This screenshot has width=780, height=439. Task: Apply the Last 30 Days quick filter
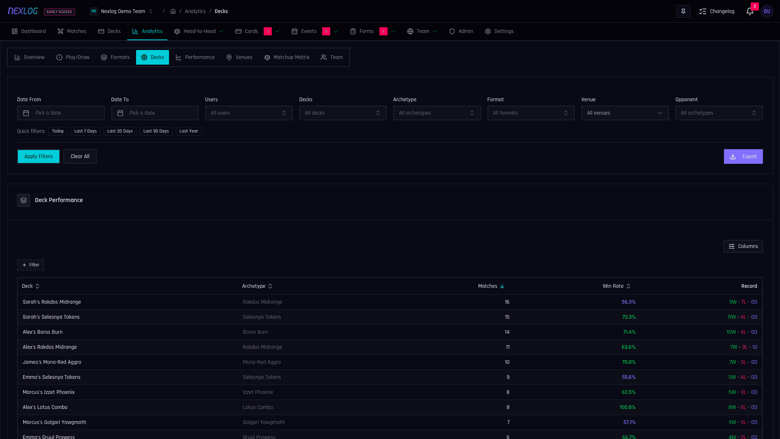click(120, 131)
